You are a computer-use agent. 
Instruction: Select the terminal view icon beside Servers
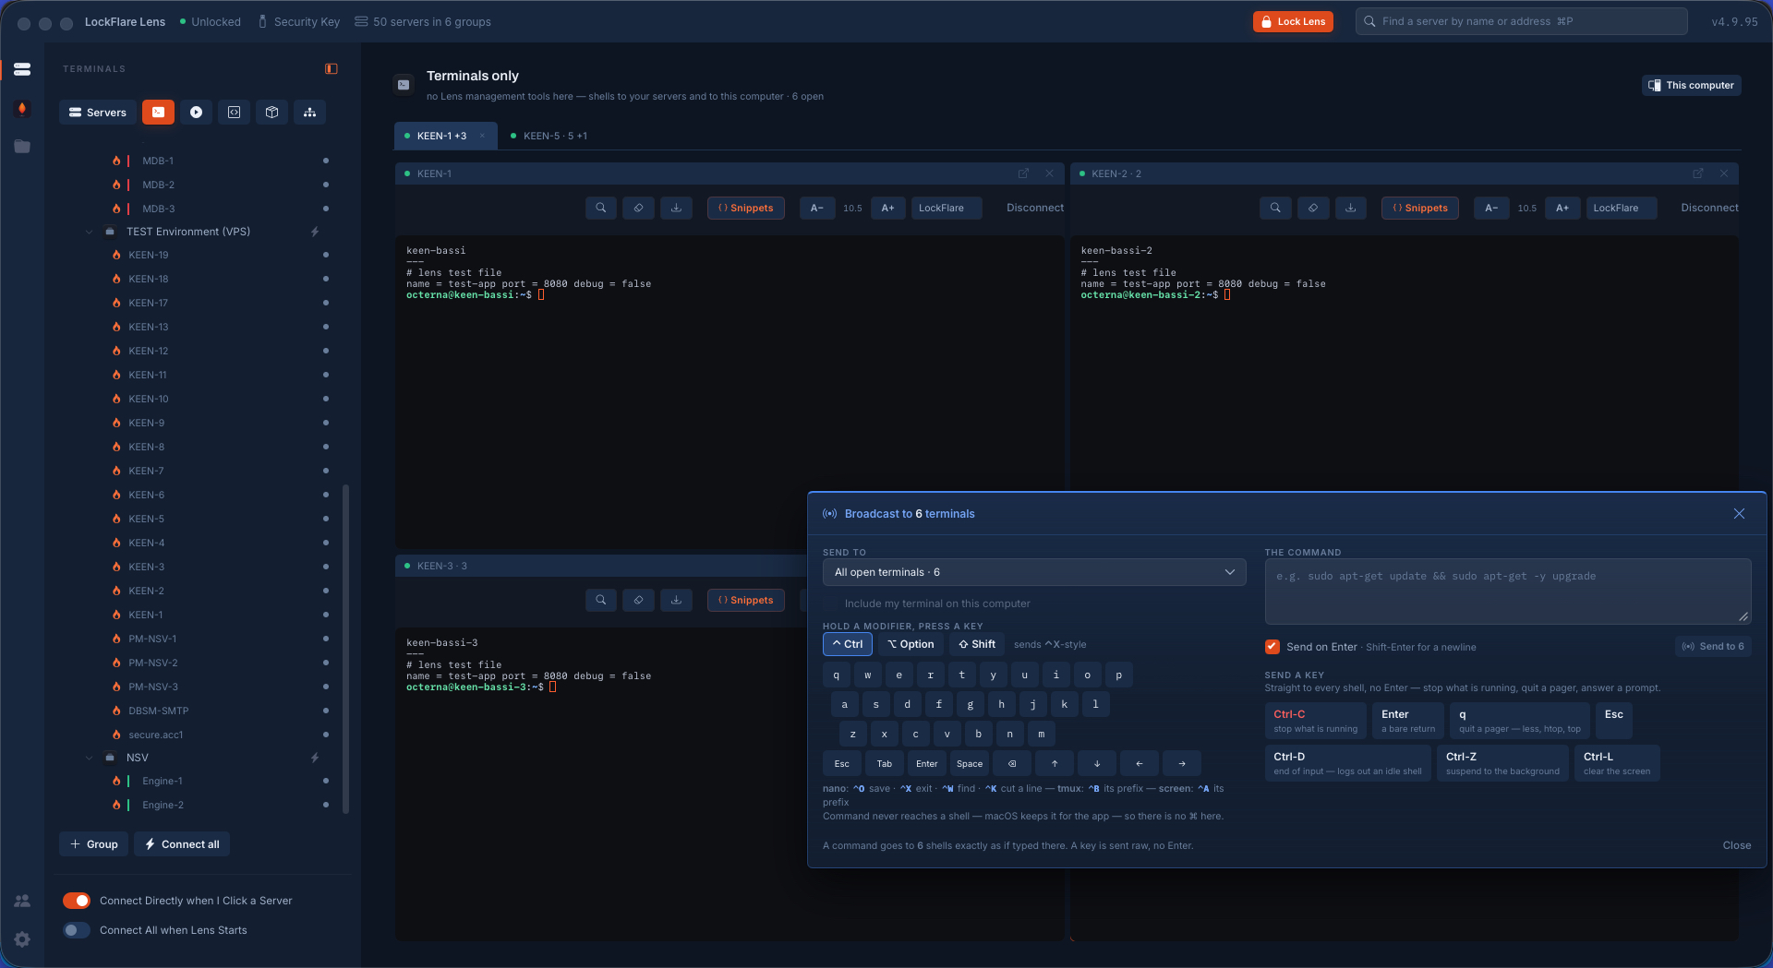point(159,113)
